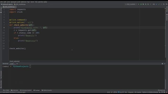The height and width of the screenshot is (94, 168).
Task: Open the Python Console tool window tab
Action: (47, 90)
